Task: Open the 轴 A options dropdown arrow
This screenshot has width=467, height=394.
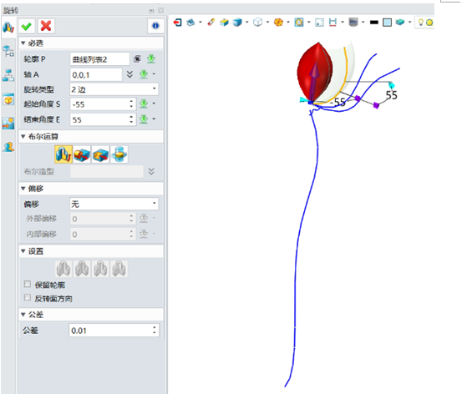Action: (x=154, y=73)
